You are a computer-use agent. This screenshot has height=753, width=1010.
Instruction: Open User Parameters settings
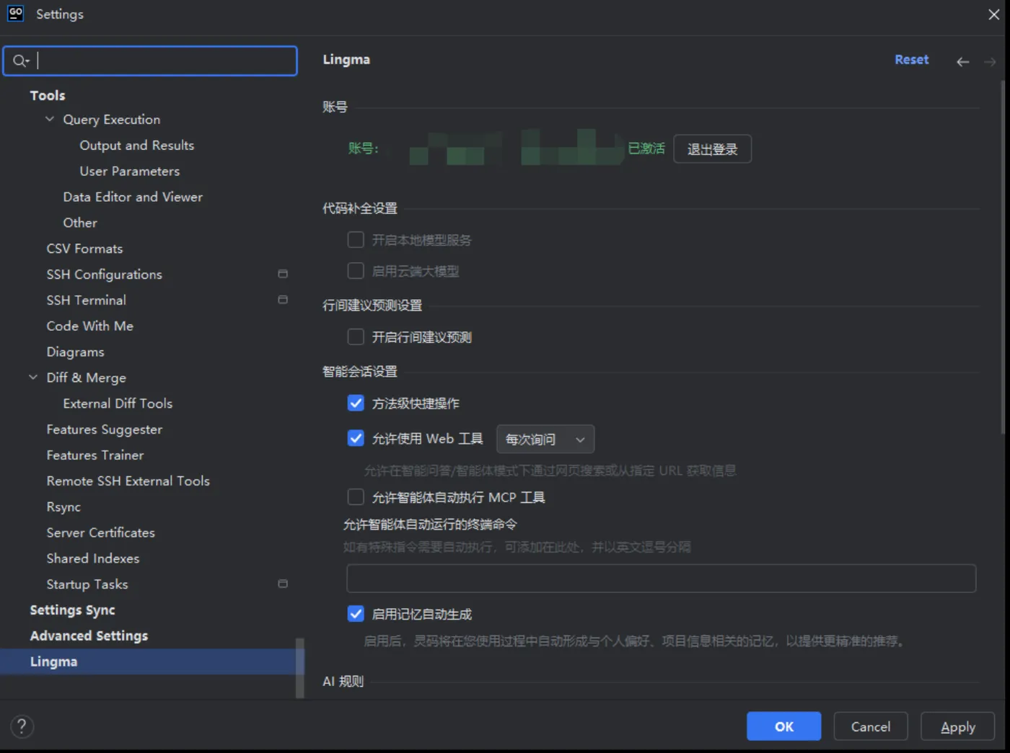coord(130,171)
